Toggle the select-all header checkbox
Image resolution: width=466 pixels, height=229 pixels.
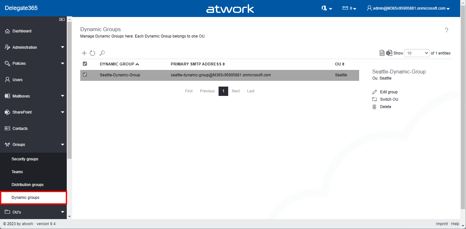tap(85, 64)
